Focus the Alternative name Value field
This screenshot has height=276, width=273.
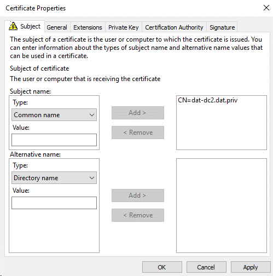point(54,203)
